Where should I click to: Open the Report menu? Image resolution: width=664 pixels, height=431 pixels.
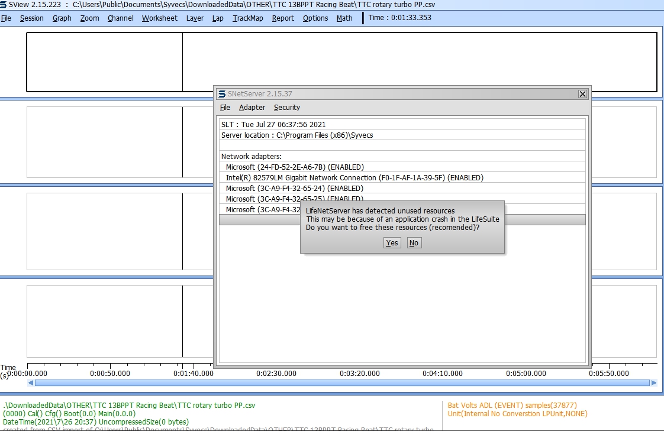pos(283,18)
